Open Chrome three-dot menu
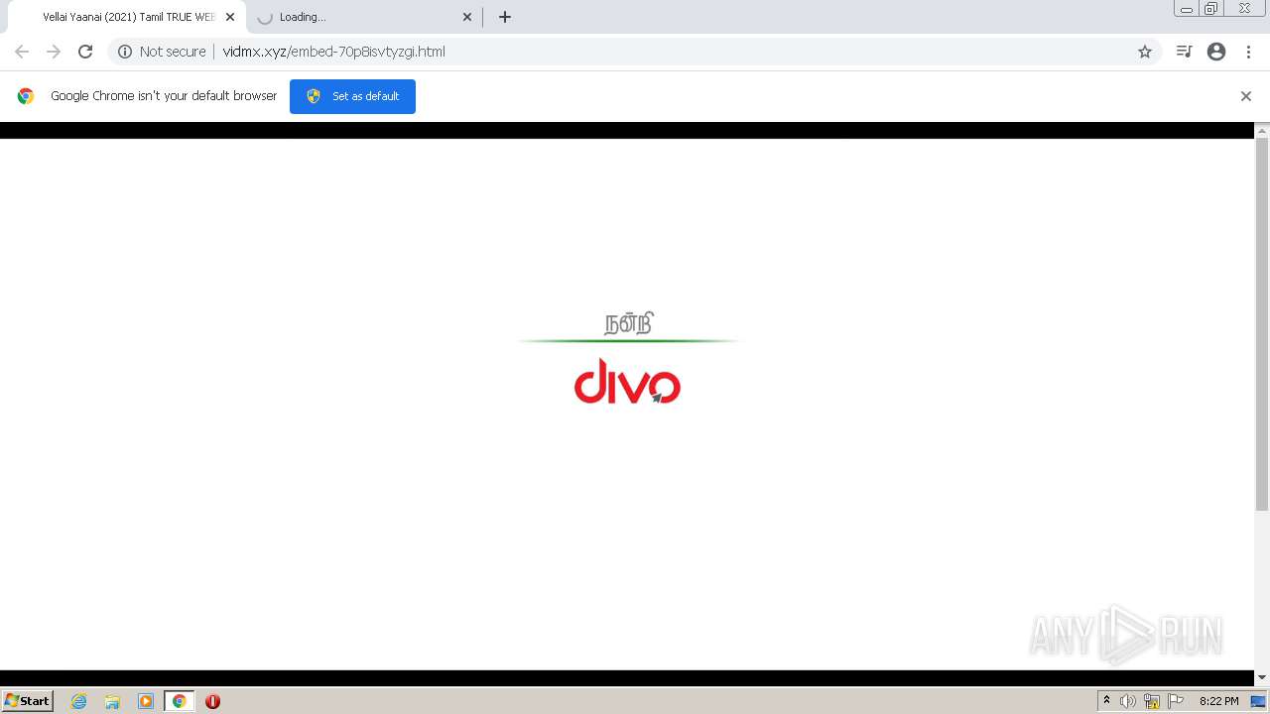The image size is (1270, 714). 1248,52
